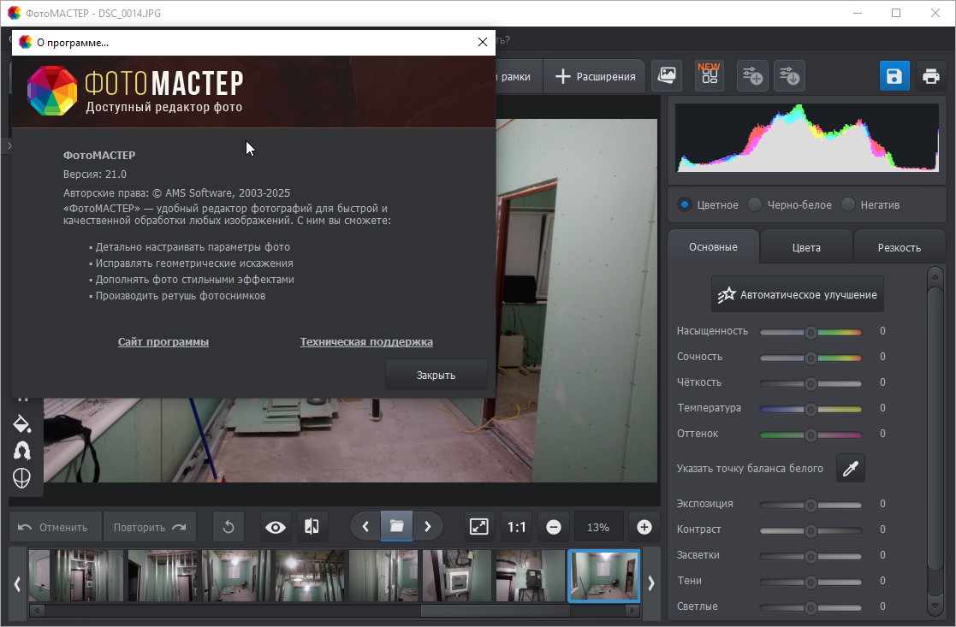956x627 pixels.
Task: Click the Тени slider
Action: [x=811, y=582]
